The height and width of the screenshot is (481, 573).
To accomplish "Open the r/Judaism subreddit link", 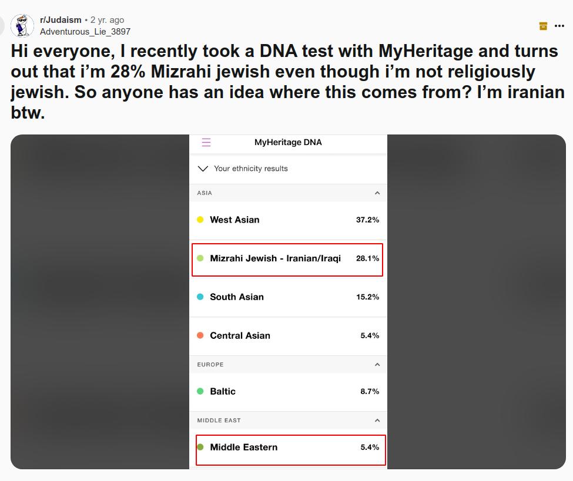I will coord(61,20).
